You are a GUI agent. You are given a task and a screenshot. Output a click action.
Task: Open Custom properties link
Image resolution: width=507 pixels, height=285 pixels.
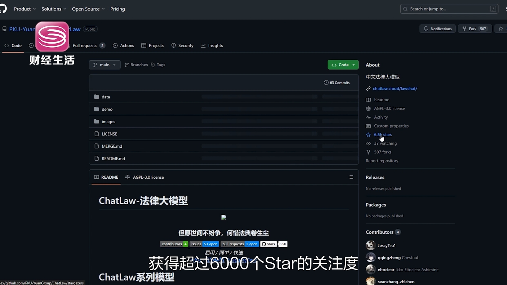point(391,126)
